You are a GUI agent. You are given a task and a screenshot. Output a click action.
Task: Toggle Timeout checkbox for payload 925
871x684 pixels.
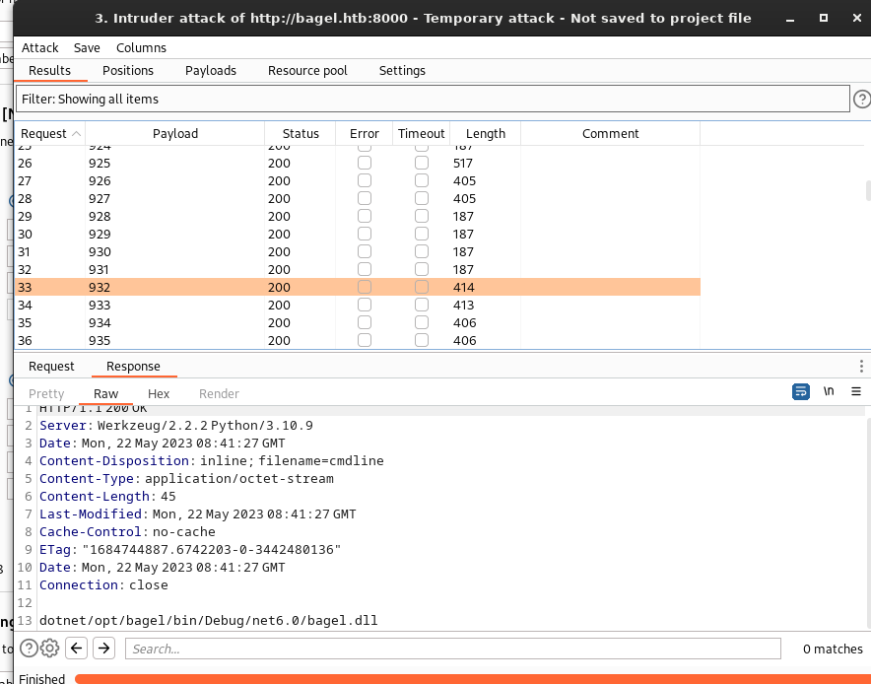(x=422, y=163)
